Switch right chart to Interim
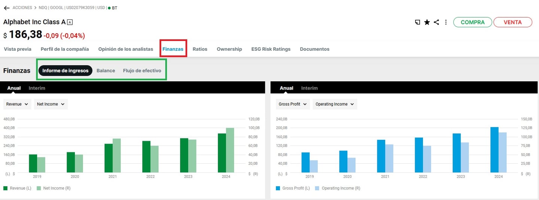This screenshot has height=200, width=539. [309, 88]
